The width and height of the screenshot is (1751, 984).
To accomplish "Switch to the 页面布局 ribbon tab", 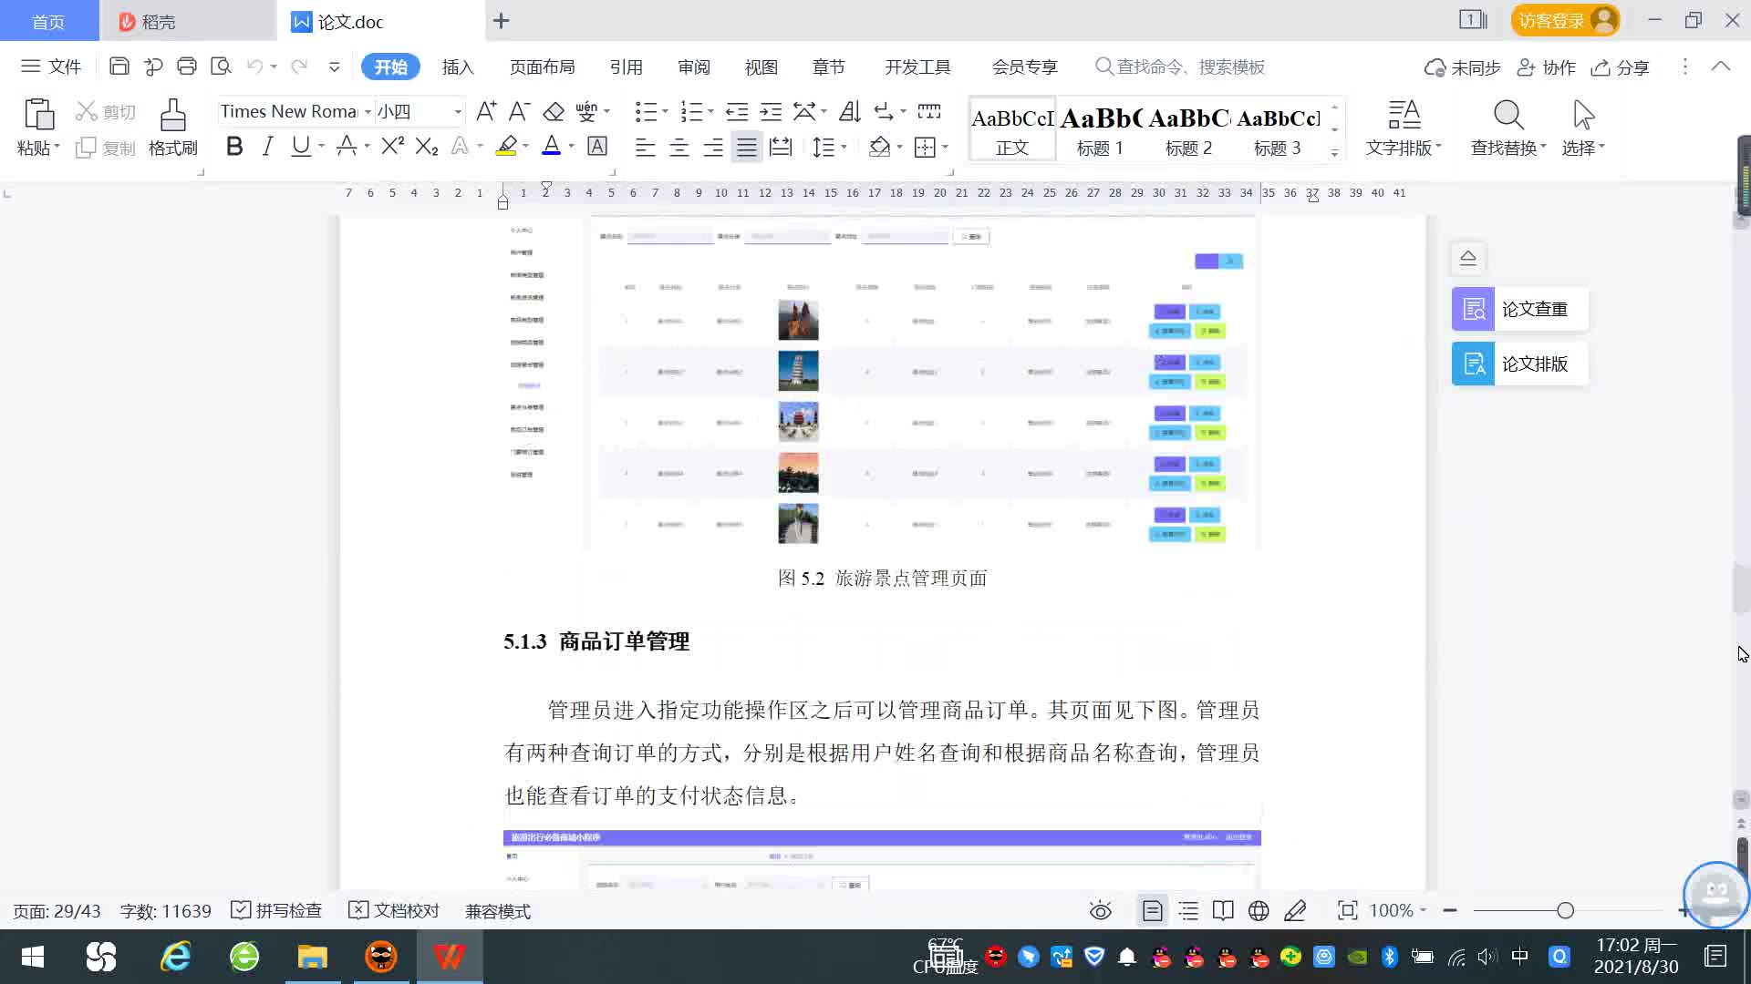I will [x=542, y=67].
